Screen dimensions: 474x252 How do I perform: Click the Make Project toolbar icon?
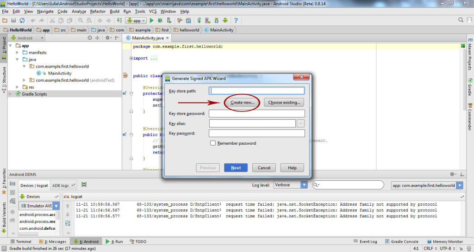[x=119, y=20]
